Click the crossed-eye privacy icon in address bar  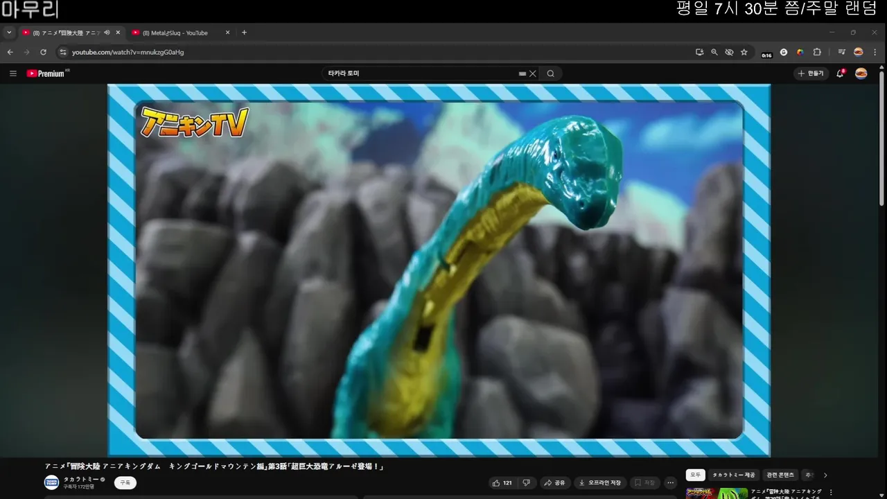(729, 52)
